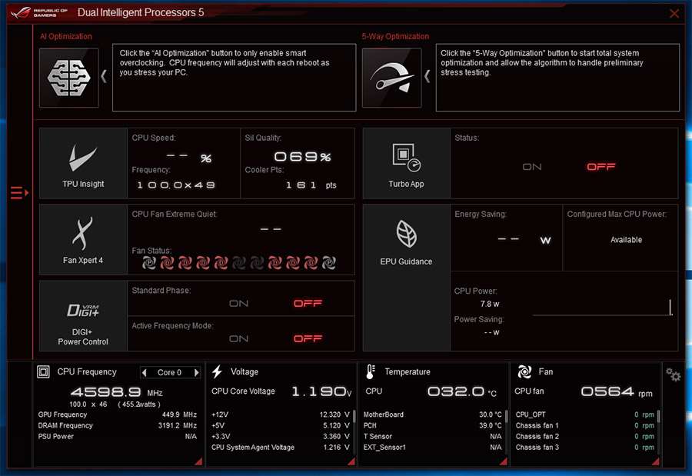692x476 pixels.
Task: Click the Temperature thermometer icon
Action: pos(371,371)
